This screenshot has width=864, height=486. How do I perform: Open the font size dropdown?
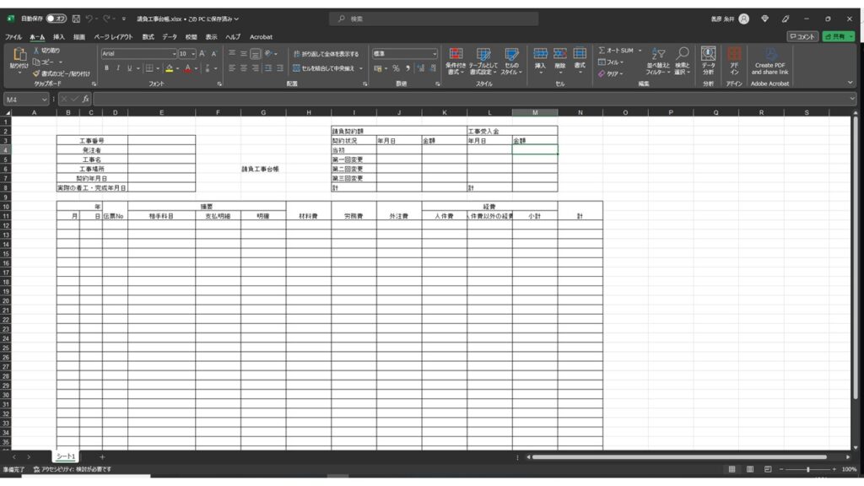[x=193, y=53]
